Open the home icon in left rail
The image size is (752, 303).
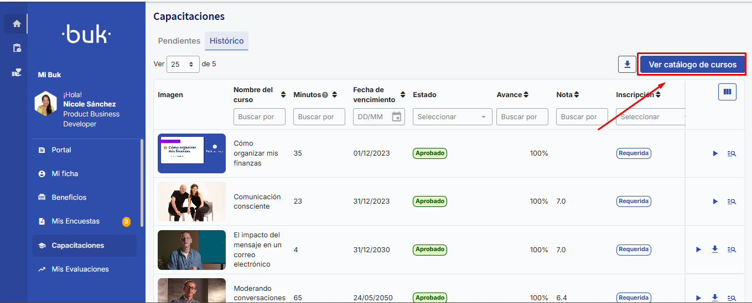17,24
